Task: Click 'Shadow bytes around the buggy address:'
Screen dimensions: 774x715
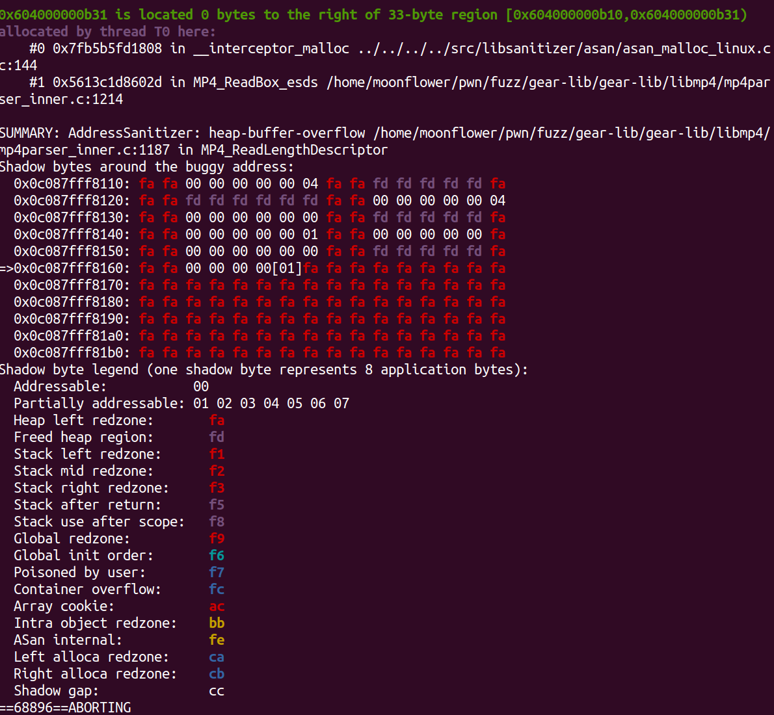Action: coord(146,167)
